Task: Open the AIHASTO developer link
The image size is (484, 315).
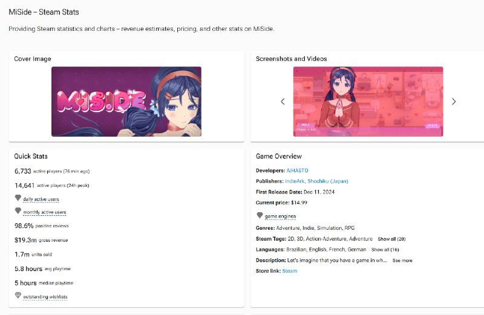Action: pyautogui.click(x=297, y=170)
